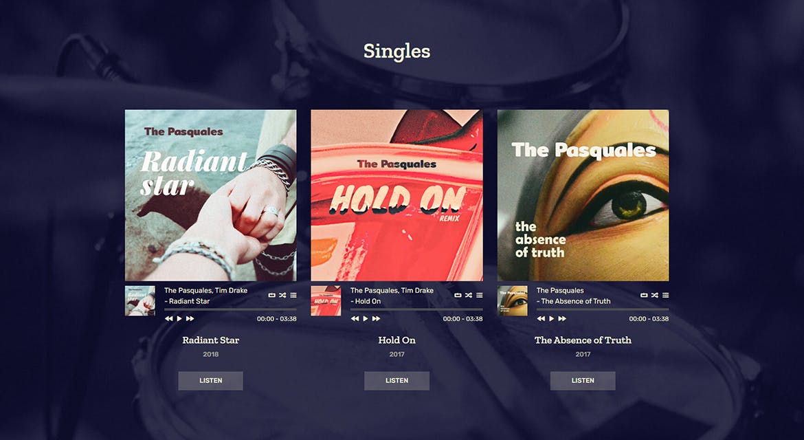Expand the Radiant Star player playlist

293,296
